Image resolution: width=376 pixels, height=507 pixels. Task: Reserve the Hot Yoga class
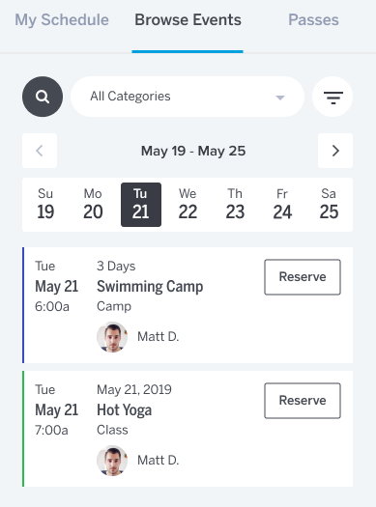pyautogui.click(x=303, y=401)
